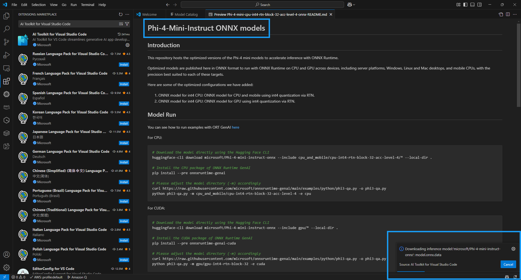The height and width of the screenshot is (280, 521).
Task: Open Copilot chat icon in title bar
Action: (x=350, y=5)
